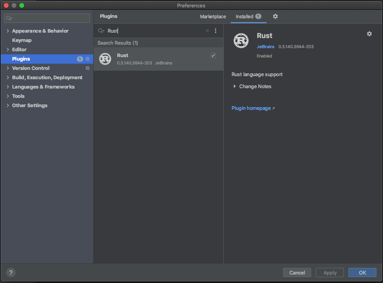Focus the settings search field
The image size is (383, 283).
47,18
